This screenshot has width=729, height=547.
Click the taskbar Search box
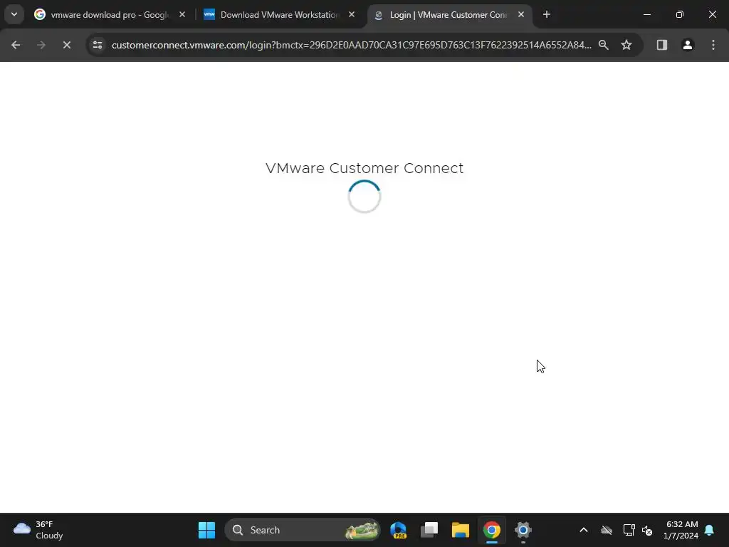[x=302, y=530]
